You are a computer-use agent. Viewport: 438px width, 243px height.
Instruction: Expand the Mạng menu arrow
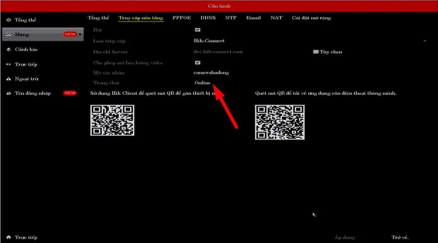[80, 34]
